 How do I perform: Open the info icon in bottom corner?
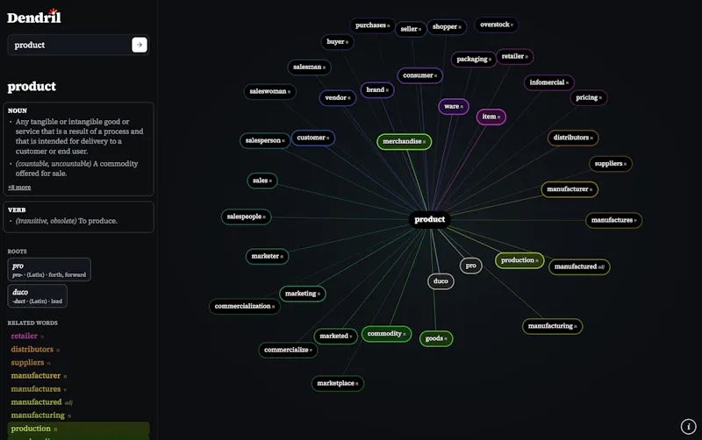point(688,426)
